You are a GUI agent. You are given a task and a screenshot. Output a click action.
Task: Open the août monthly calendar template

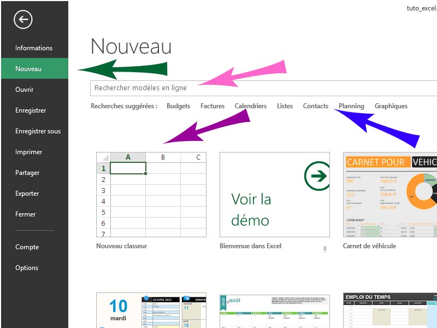pos(275,311)
